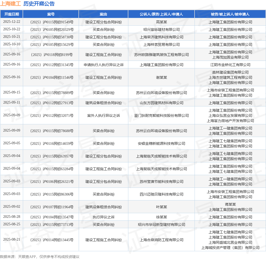Image resolution: width=266 pixels, height=259 pixels.
Task: Click defendant '上海城投资产管理（集团）有限公司'
Action: pyautogui.click(x=230, y=248)
